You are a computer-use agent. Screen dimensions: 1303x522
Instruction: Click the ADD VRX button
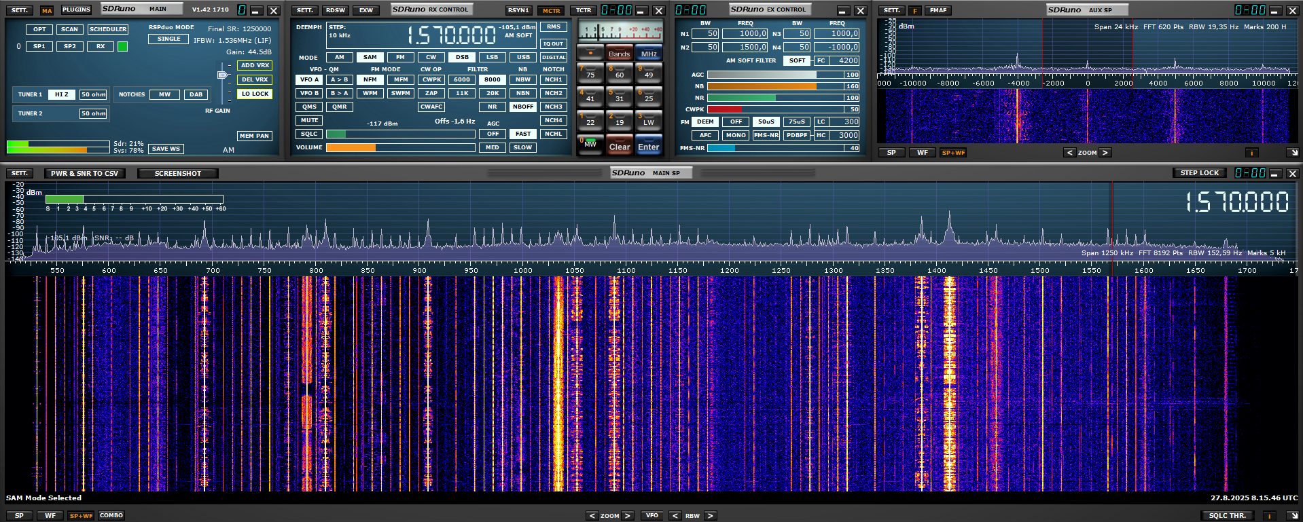tap(255, 65)
